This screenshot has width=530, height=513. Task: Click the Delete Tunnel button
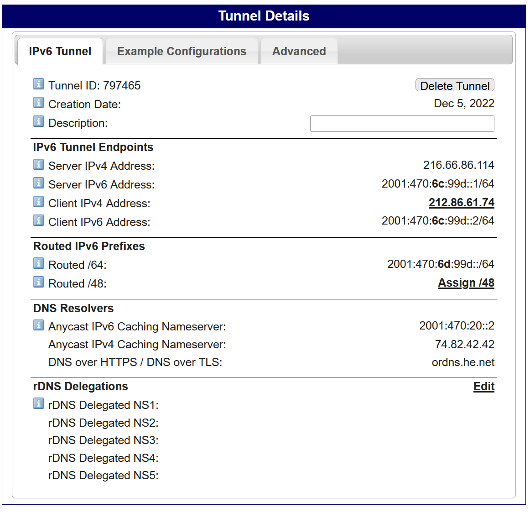click(x=455, y=85)
